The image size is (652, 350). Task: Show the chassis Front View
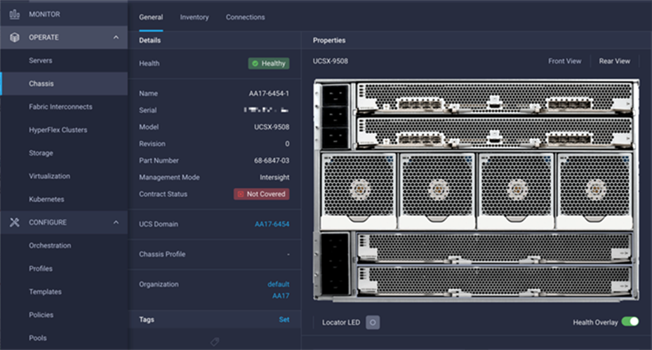[564, 61]
